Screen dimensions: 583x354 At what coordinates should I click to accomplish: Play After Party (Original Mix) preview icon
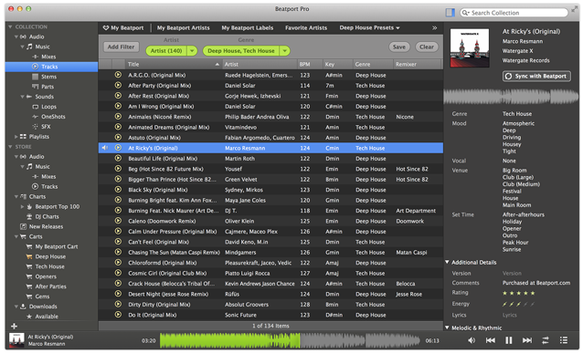point(118,85)
